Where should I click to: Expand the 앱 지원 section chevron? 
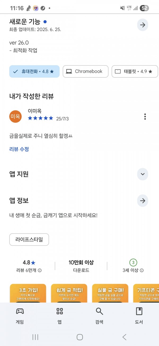click(143, 174)
